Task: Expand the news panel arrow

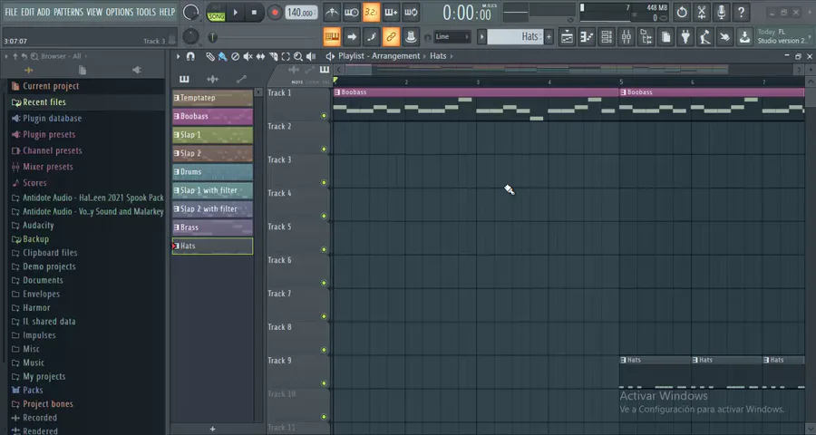Action: [x=810, y=37]
